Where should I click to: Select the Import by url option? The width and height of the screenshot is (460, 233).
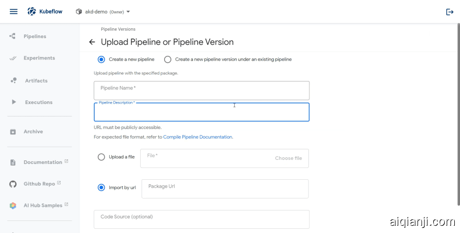point(101,188)
